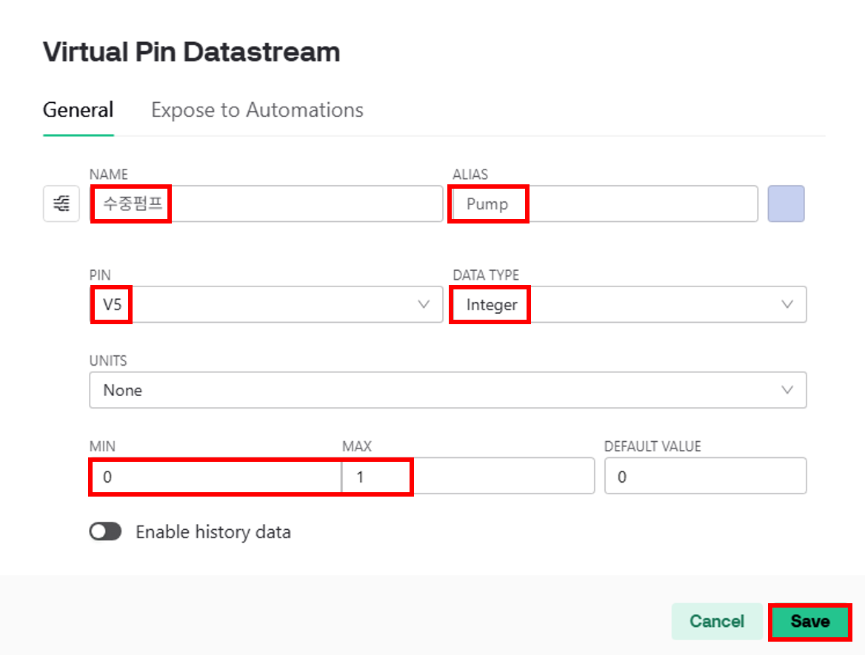Select the Integer data type box

628,304
